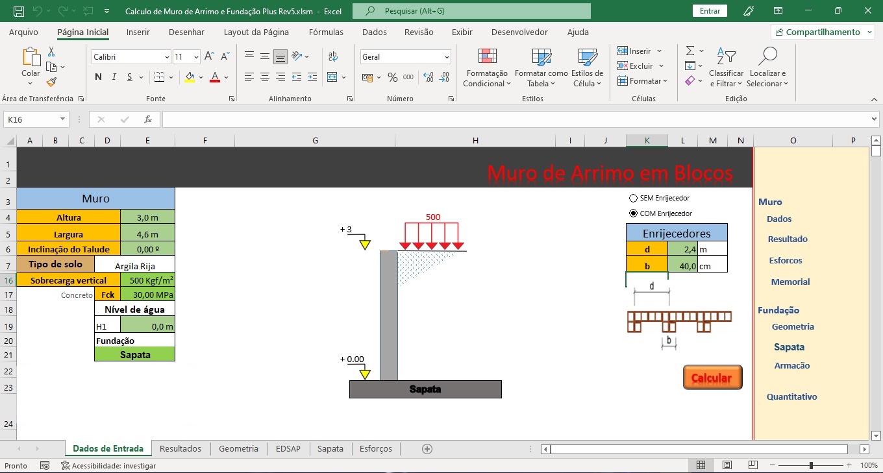This screenshot has width=883, height=473.
Task: Expand the Inserir cells dropdown
Action: [x=659, y=51]
